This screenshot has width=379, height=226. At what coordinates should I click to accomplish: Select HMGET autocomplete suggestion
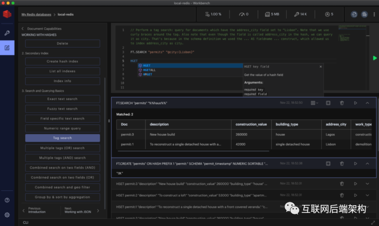coord(190,74)
